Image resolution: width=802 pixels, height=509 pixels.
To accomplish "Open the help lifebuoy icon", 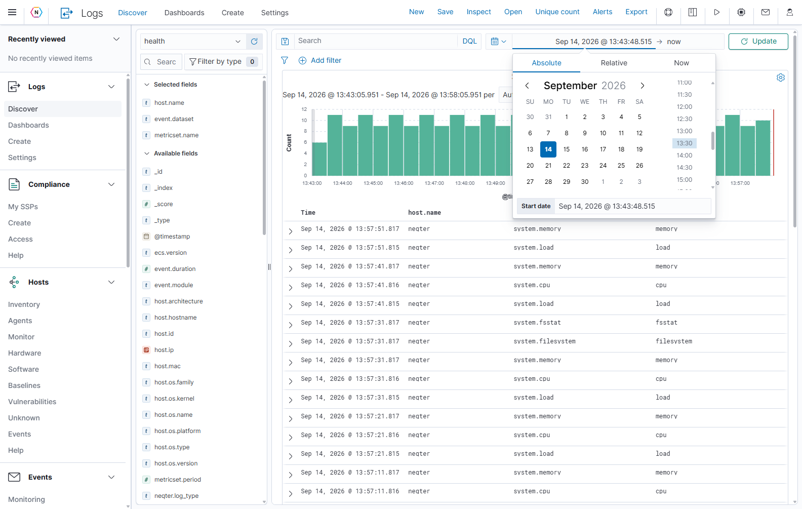I will click(x=668, y=12).
